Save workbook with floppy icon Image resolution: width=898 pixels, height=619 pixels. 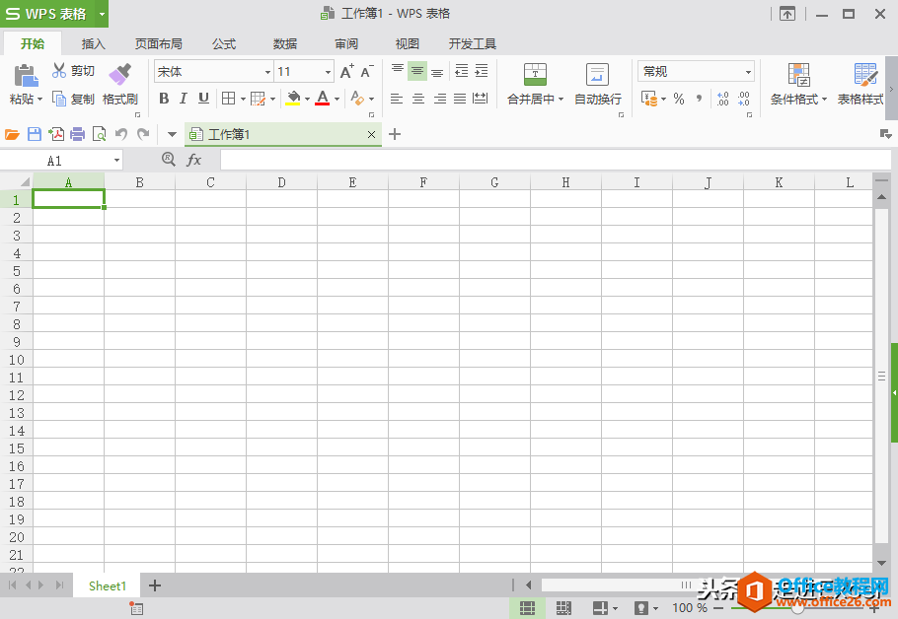pos(35,134)
